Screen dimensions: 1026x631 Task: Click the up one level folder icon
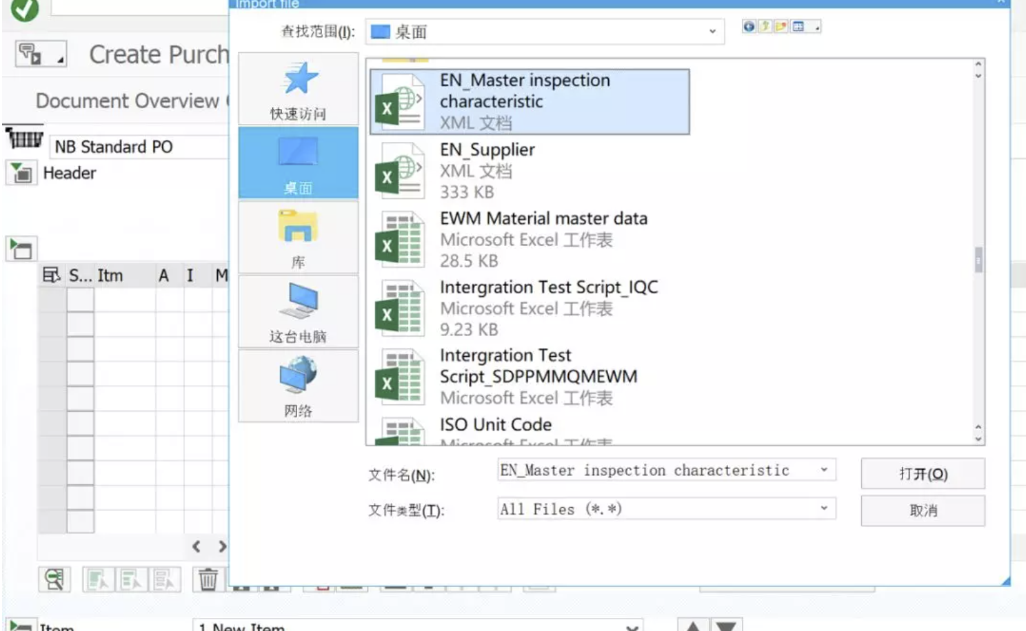click(765, 26)
